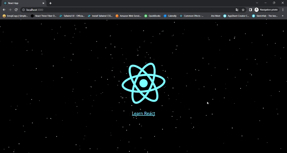Viewport: 287px width, 153px height.
Task: Open the EmojiCopy bookmark
Action: [x=15, y=16]
